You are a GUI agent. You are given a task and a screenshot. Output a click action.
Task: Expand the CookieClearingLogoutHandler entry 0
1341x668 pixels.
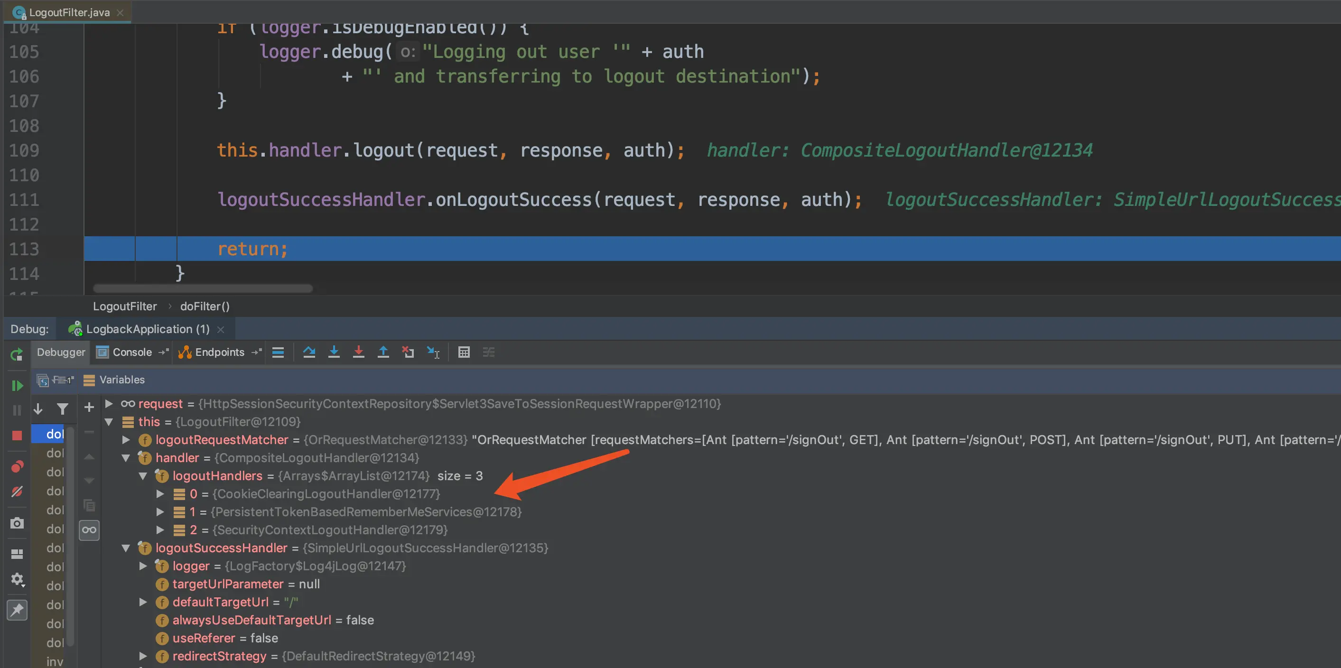[x=160, y=493]
